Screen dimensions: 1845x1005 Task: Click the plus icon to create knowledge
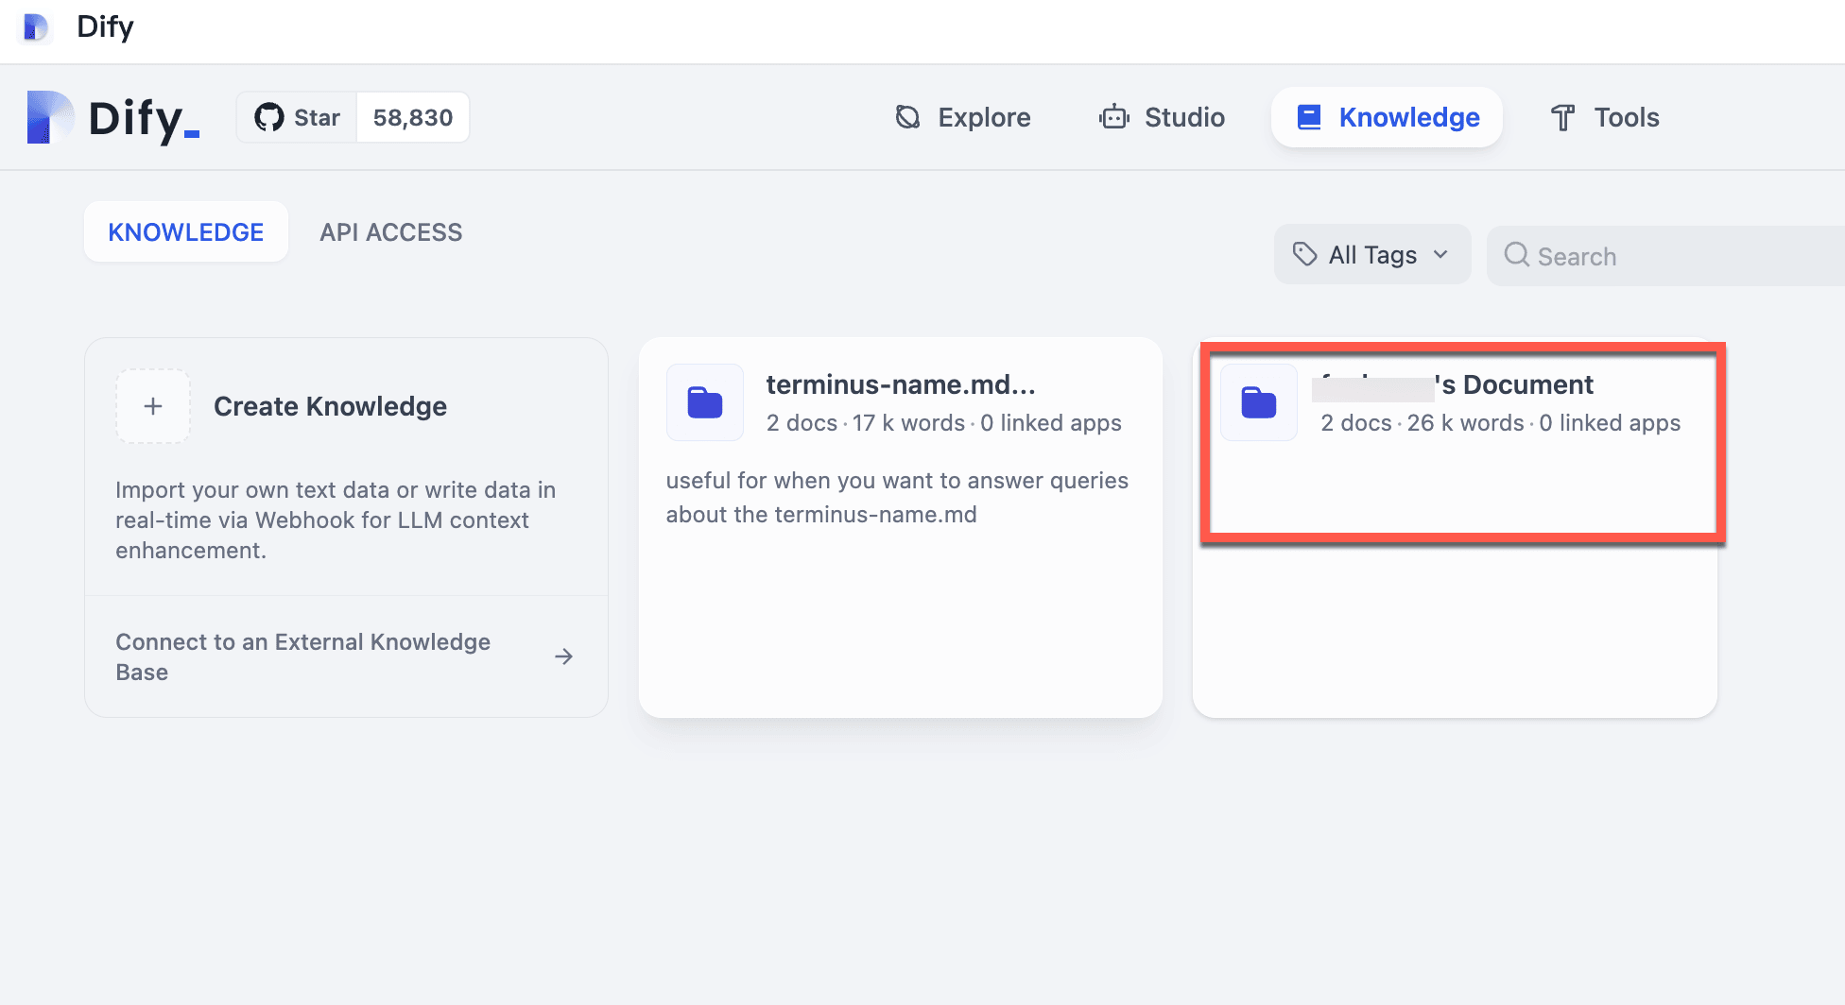153,406
